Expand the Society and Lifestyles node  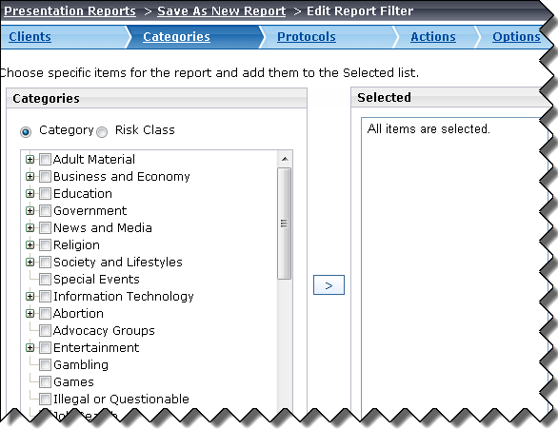click(30, 262)
